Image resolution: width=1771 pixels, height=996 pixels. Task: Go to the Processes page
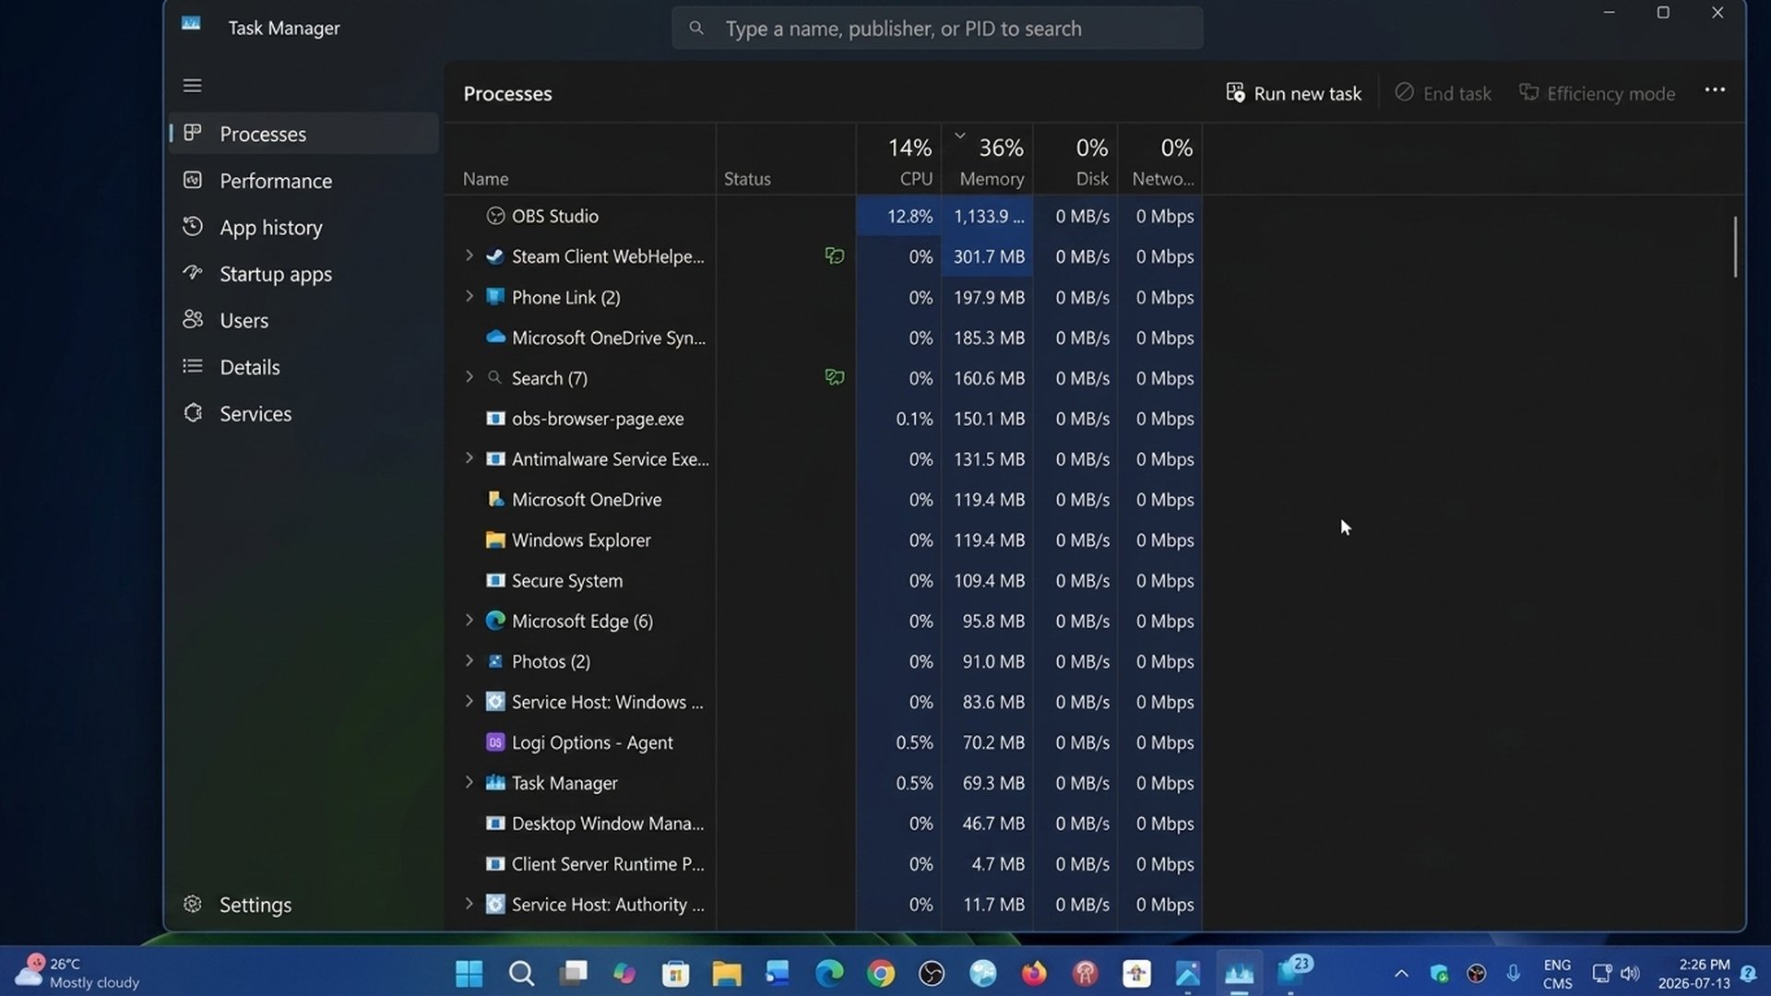[303, 134]
